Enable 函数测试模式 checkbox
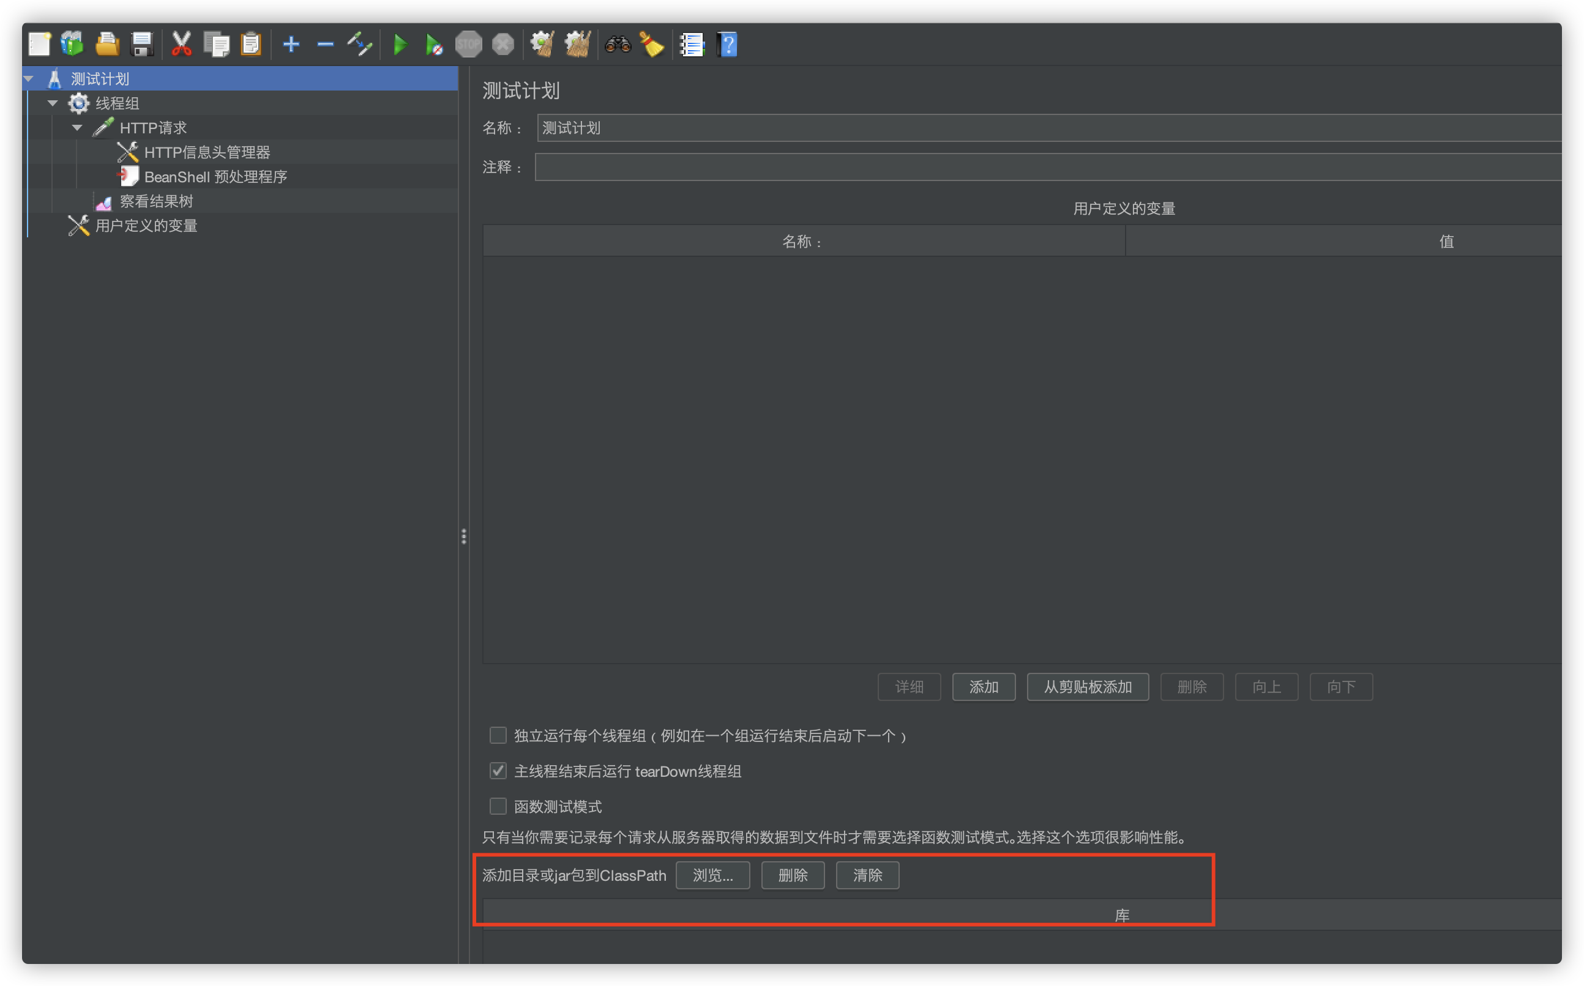 [498, 807]
